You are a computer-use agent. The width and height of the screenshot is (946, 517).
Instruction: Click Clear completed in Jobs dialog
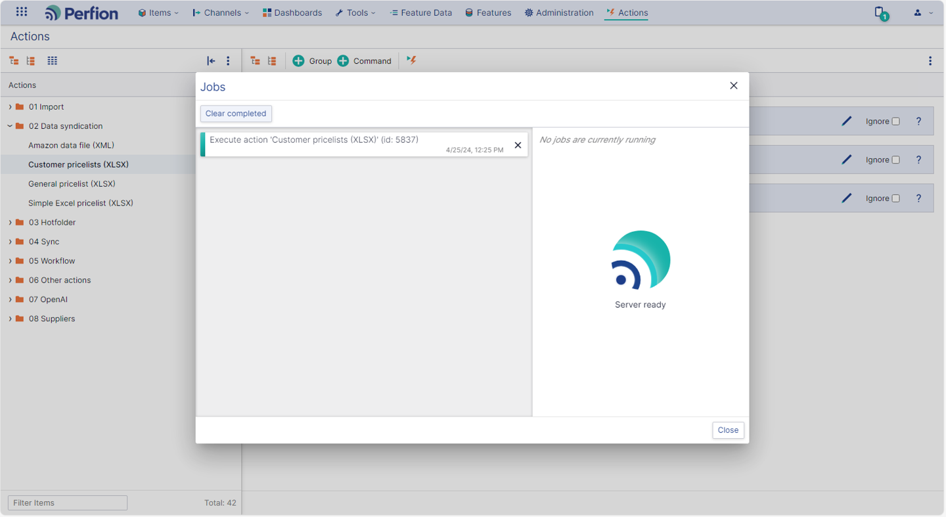pyautogui.click(x=236, y=114)
